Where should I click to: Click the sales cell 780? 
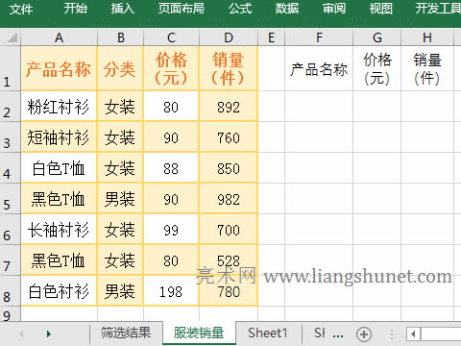[x=229, y=290]
